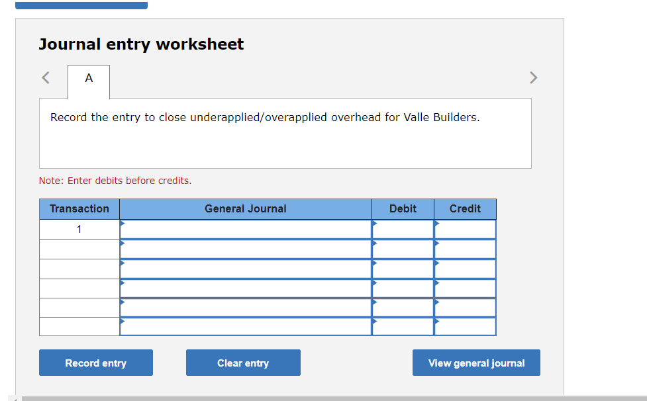
Task: Open General Journal dropdown in transaction 1 row
Action: coord(246,230)
